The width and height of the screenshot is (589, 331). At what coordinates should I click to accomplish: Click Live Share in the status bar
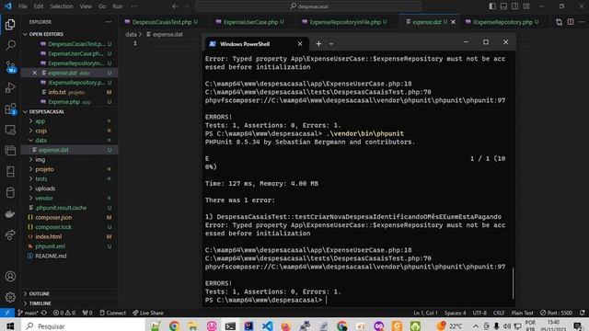148,313
